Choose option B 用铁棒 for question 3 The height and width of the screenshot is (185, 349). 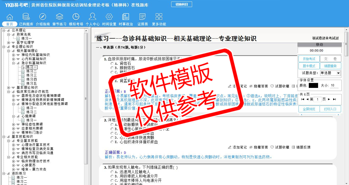pos(112,176)
